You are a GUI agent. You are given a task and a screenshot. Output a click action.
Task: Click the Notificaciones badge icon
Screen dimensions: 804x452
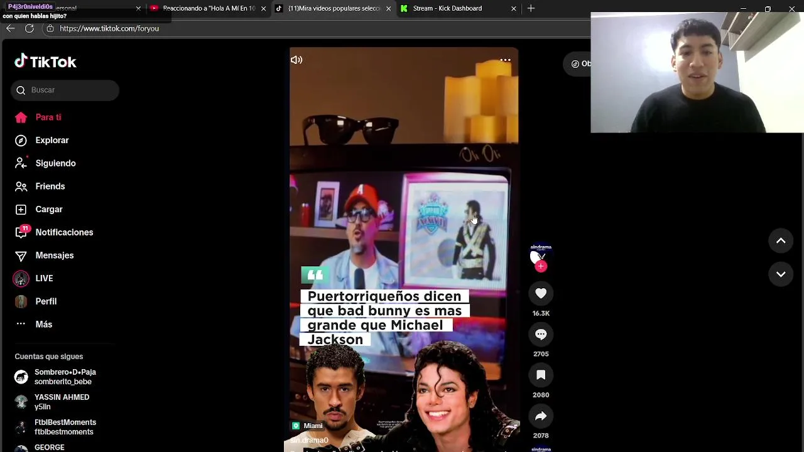(x=21, y=232)
